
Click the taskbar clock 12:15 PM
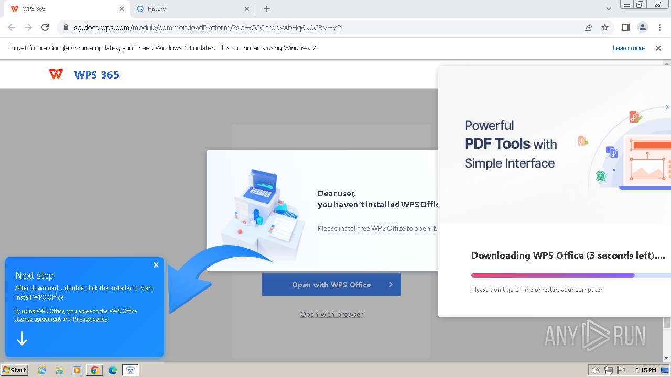point(644,370)
